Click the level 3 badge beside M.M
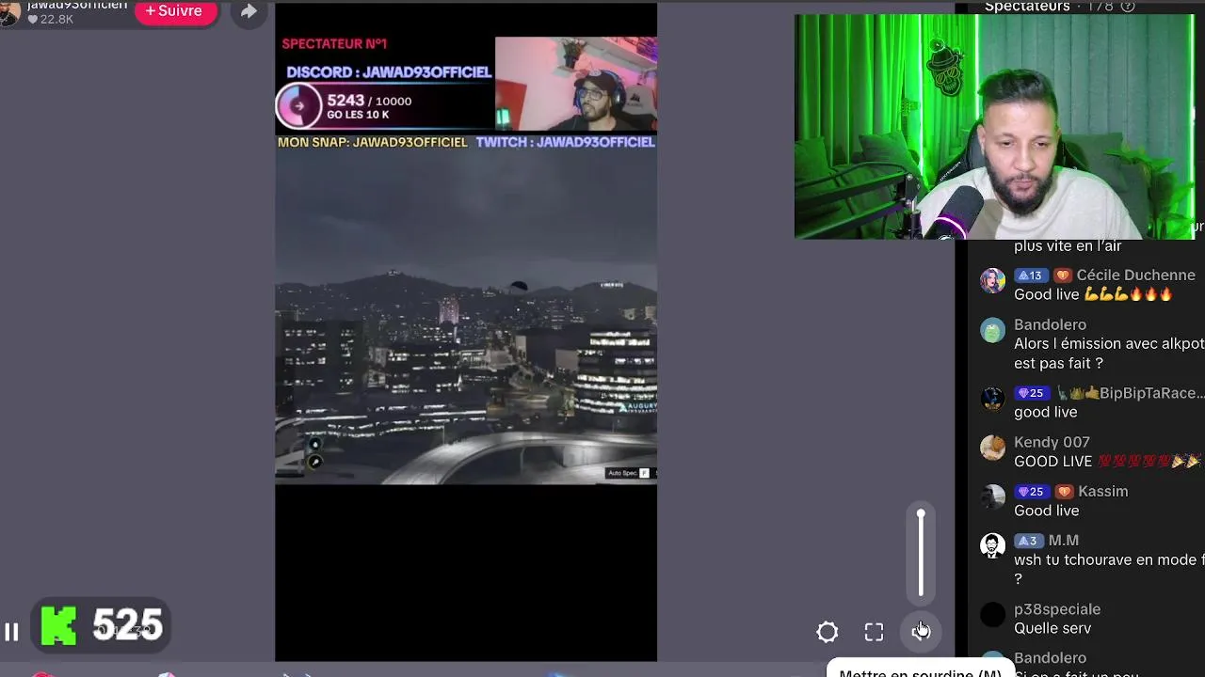This screenshot has width=1205, height=677. pyautogui.click(x=1027, y=541)
